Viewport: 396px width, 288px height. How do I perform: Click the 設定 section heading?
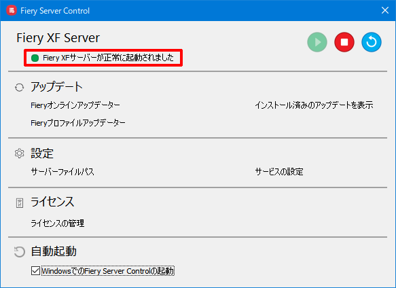pyautogui.click(x=42, y=153)
